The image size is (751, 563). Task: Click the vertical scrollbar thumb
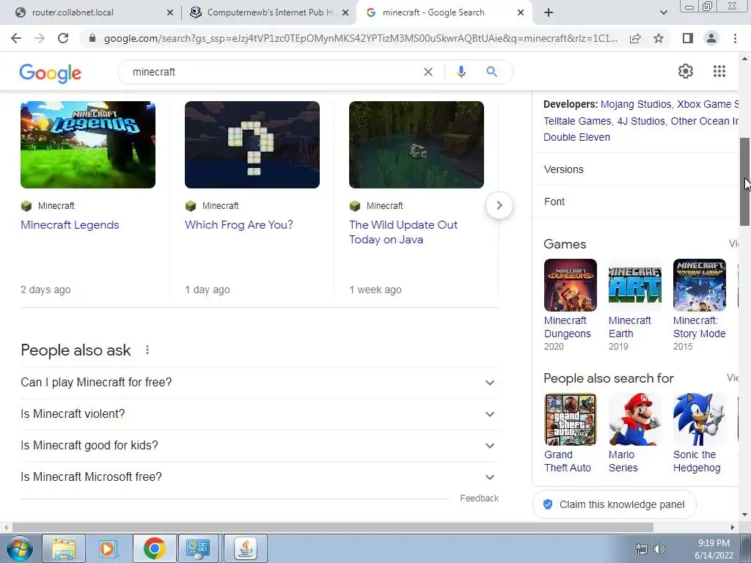coord(745,182)
